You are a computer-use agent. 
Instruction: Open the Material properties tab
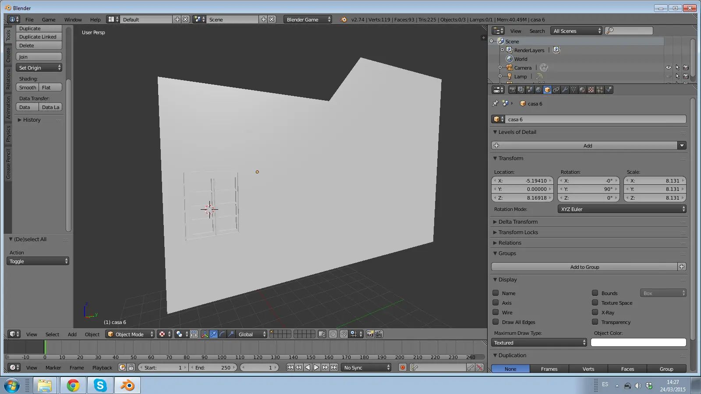click(582, 90)
